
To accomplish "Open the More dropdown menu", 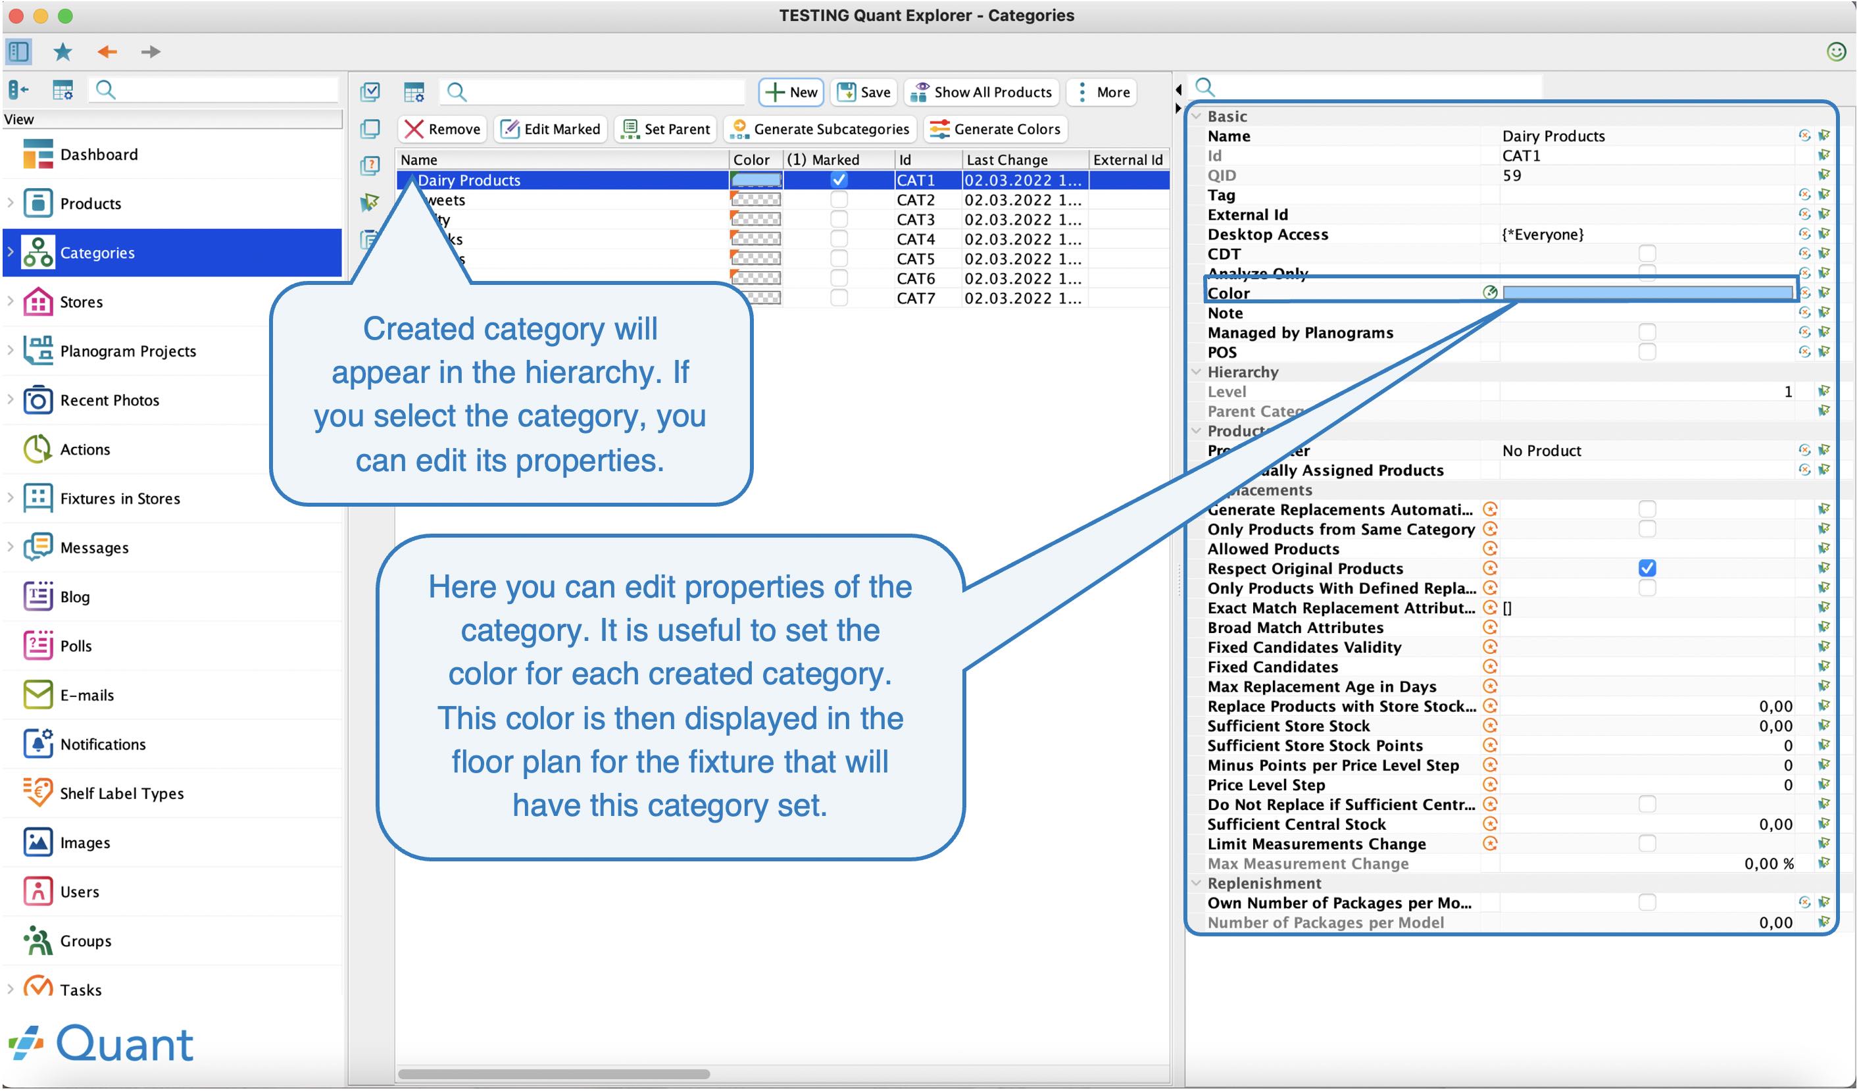I will [x=1102, y=92].
